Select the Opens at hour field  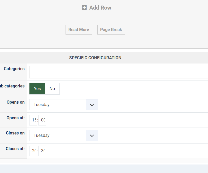(33, 120)
